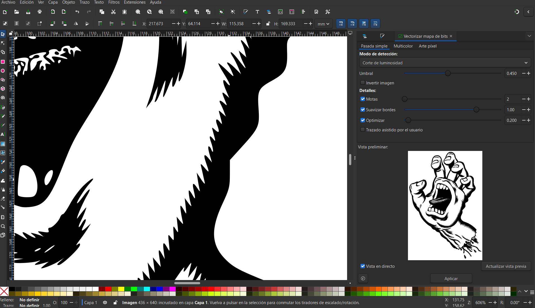Adjust the Umbral threshold slider
This screenshot has width=535, height=308.
(x=448, y=73)
